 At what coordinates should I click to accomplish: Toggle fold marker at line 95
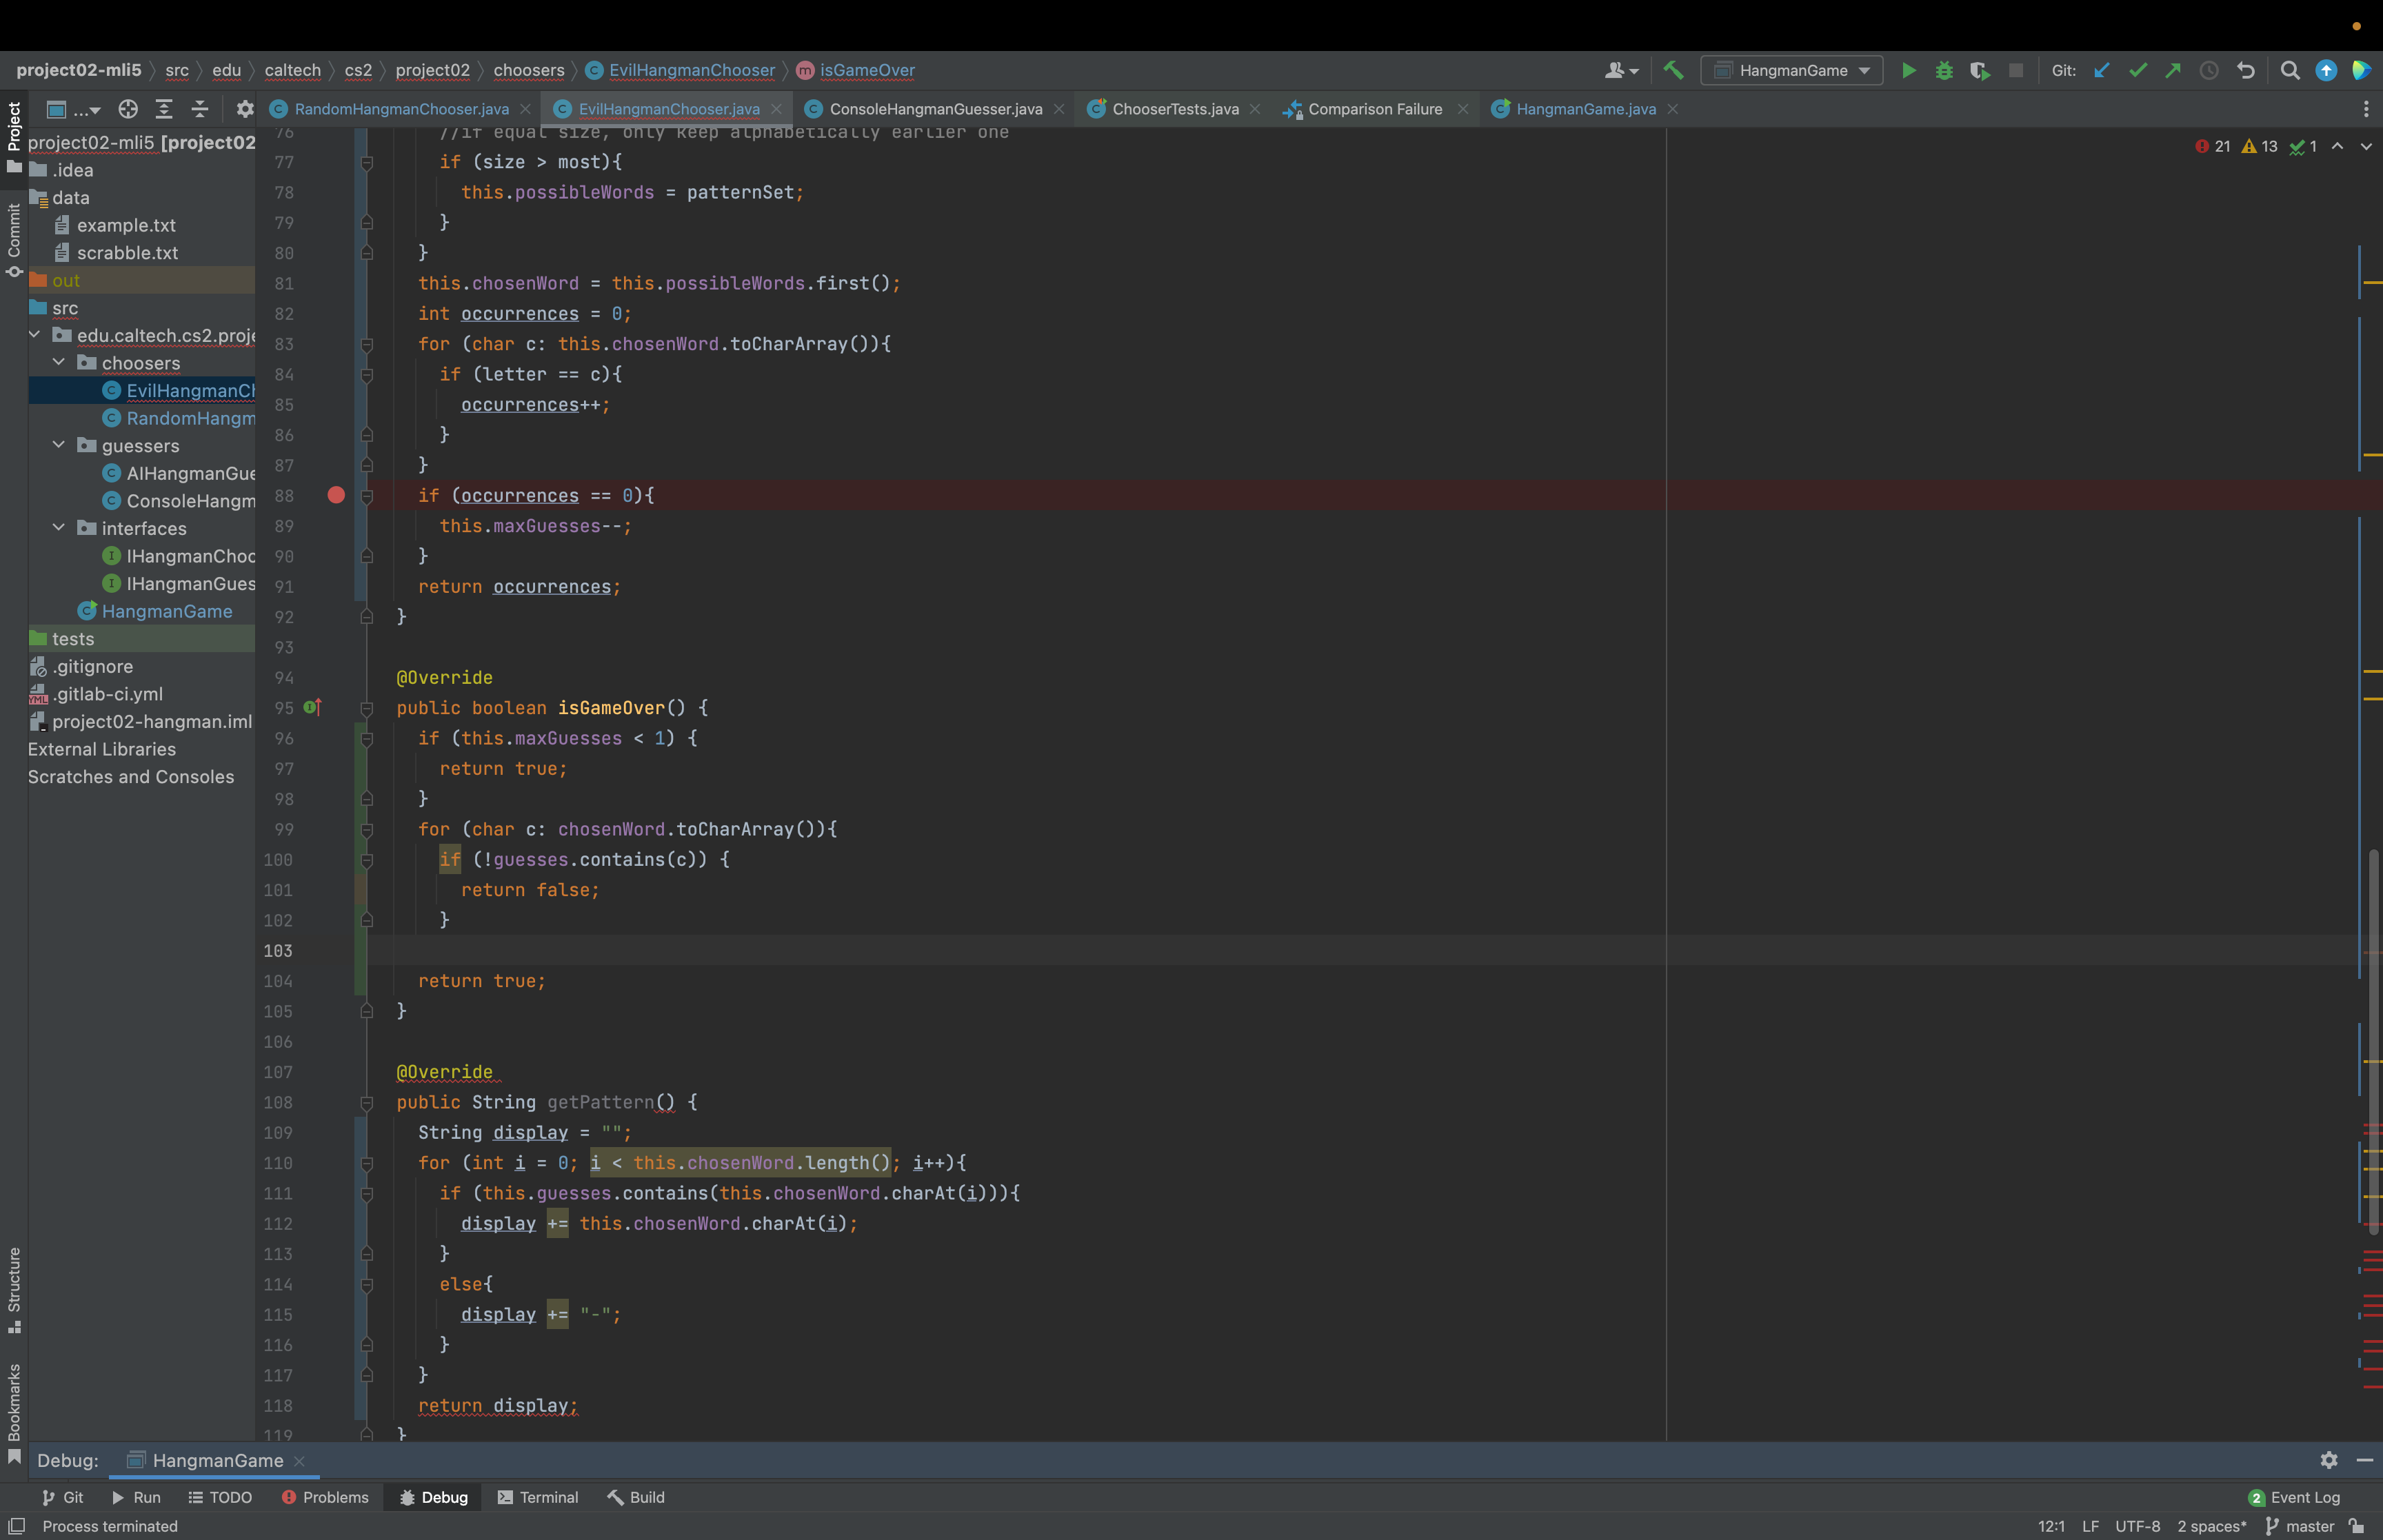(x=367, y=708)
